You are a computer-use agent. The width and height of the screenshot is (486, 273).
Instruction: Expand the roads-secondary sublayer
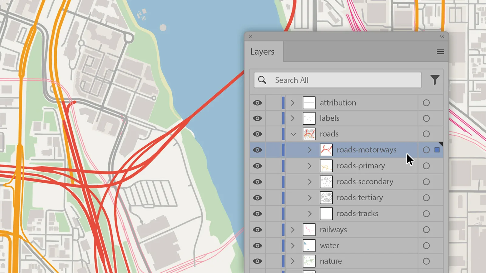pyautogui.click(x=310, y=182)
